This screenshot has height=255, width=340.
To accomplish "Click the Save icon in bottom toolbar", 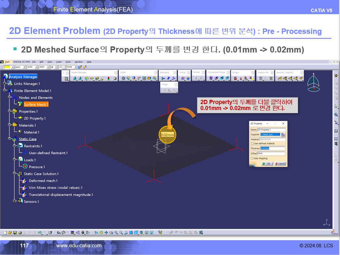I will [x=15, y=233].
